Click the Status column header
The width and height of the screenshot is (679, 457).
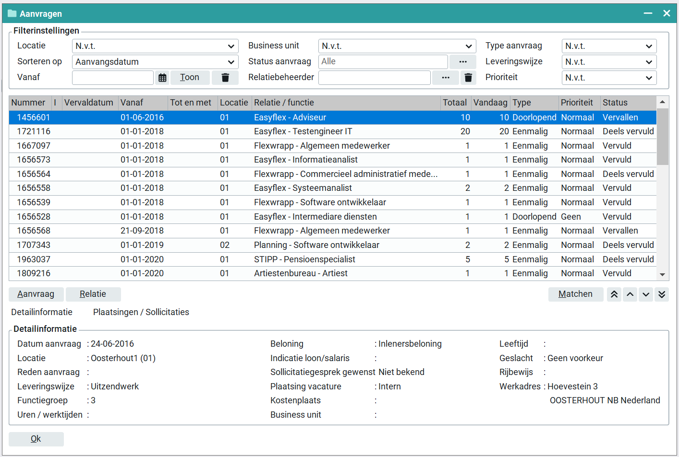[x=628, y=103]
